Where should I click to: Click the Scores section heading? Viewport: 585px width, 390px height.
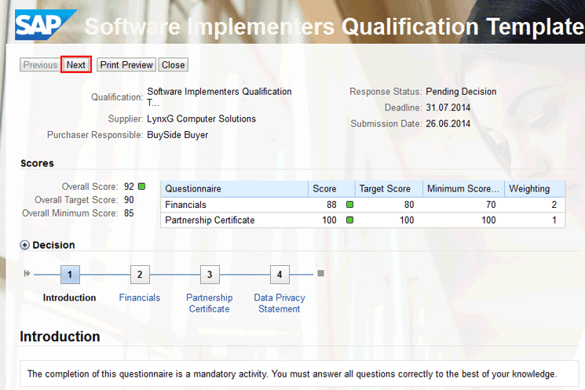click(x=38, y=163)
